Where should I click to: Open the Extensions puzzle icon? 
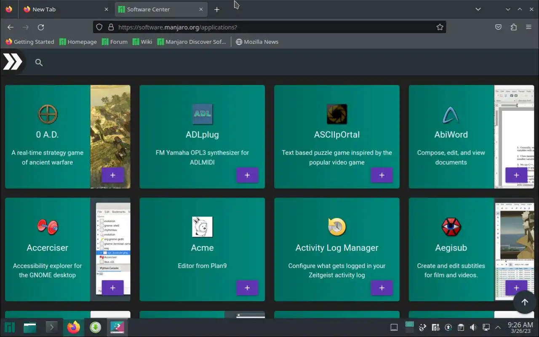tap(513, 27)
